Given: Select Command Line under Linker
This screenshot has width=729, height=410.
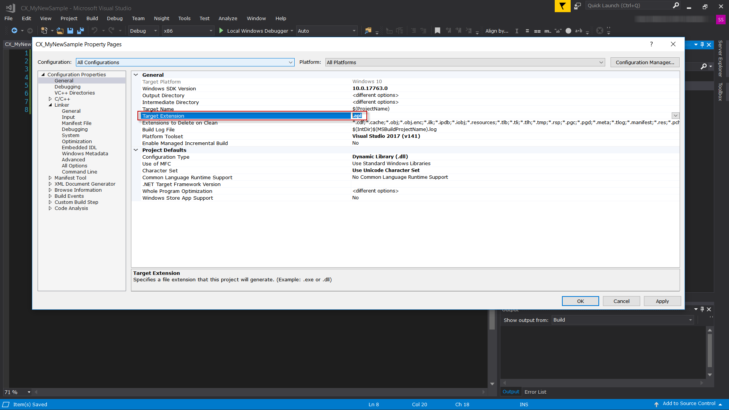Looking at the screenshot, I should tap(79, 172).
